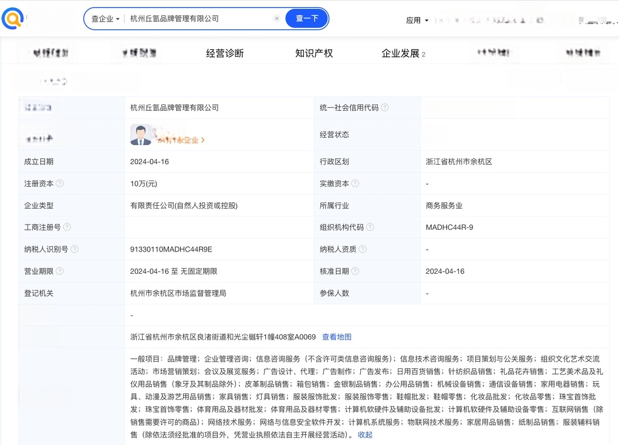Screen dimensions: 619x445
Task: Click the site logo icon
Action: click(12, 19)
